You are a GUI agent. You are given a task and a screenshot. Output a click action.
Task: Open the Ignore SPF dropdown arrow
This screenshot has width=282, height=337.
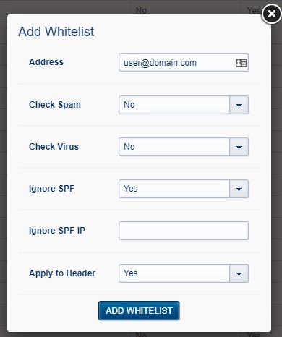click(239, 189)
